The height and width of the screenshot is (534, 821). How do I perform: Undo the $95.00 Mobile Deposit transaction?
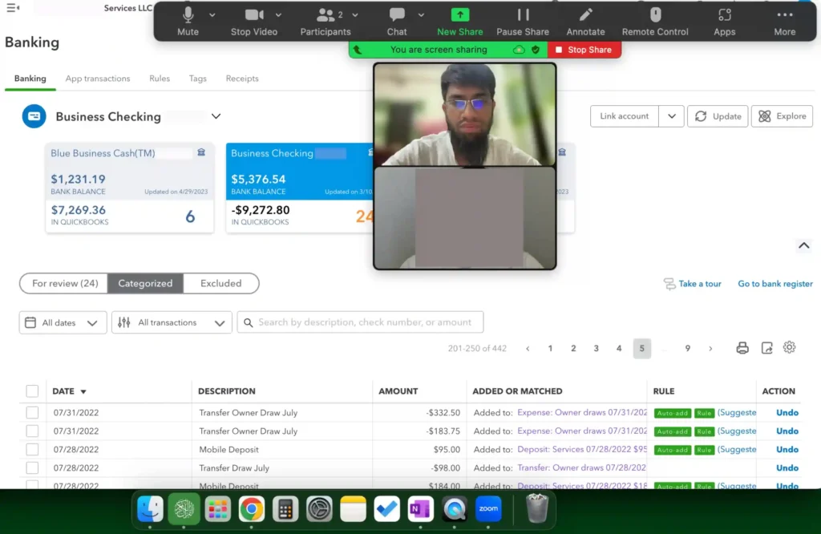787,449
